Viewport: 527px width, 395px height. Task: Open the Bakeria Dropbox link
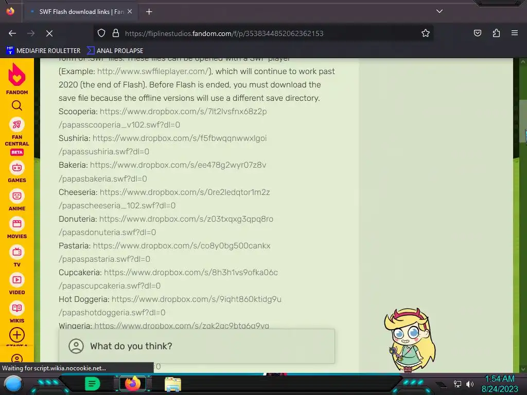[178, 165]
